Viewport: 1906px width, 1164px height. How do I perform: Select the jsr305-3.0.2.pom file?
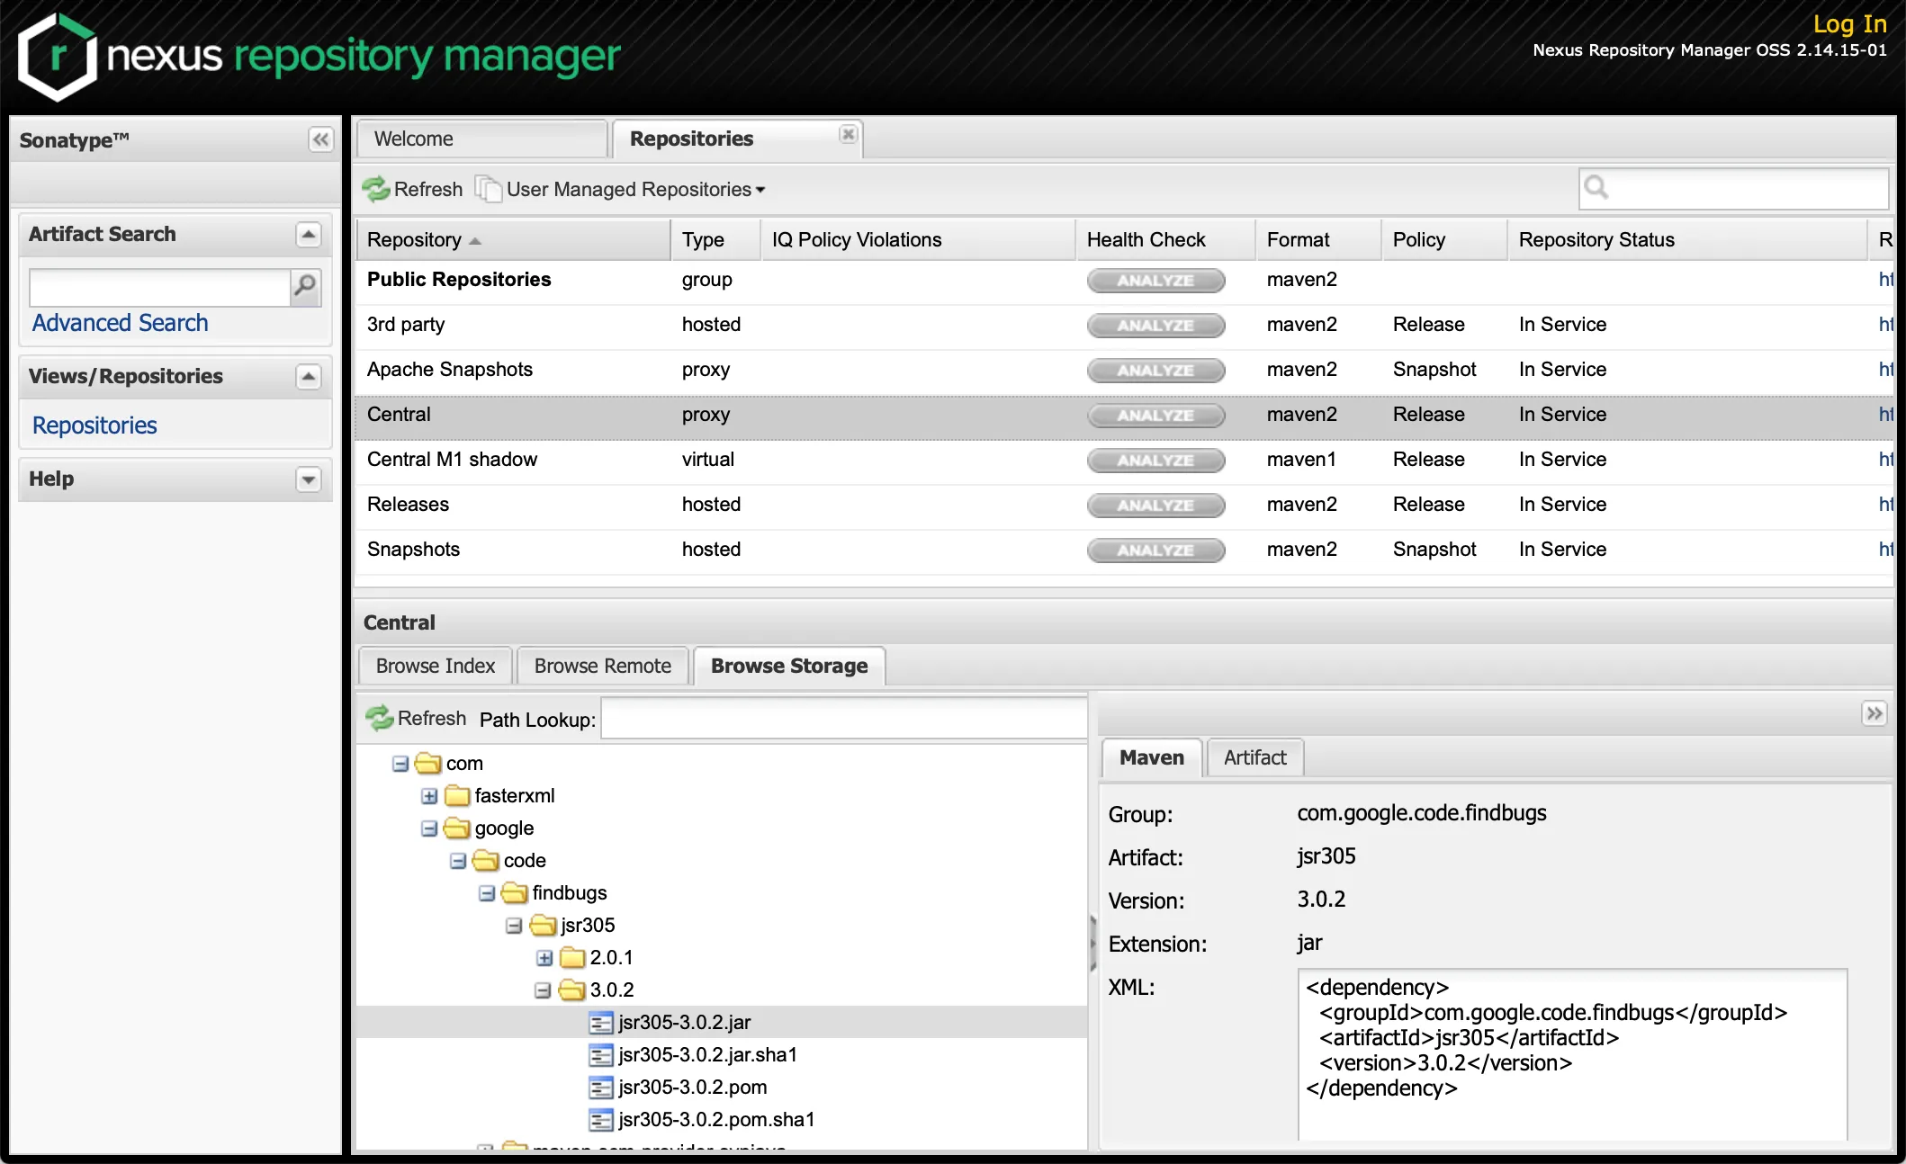(693, 1087)
